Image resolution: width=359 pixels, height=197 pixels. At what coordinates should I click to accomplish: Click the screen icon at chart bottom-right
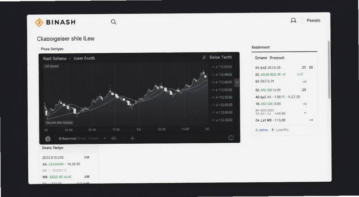coord(231,138)
